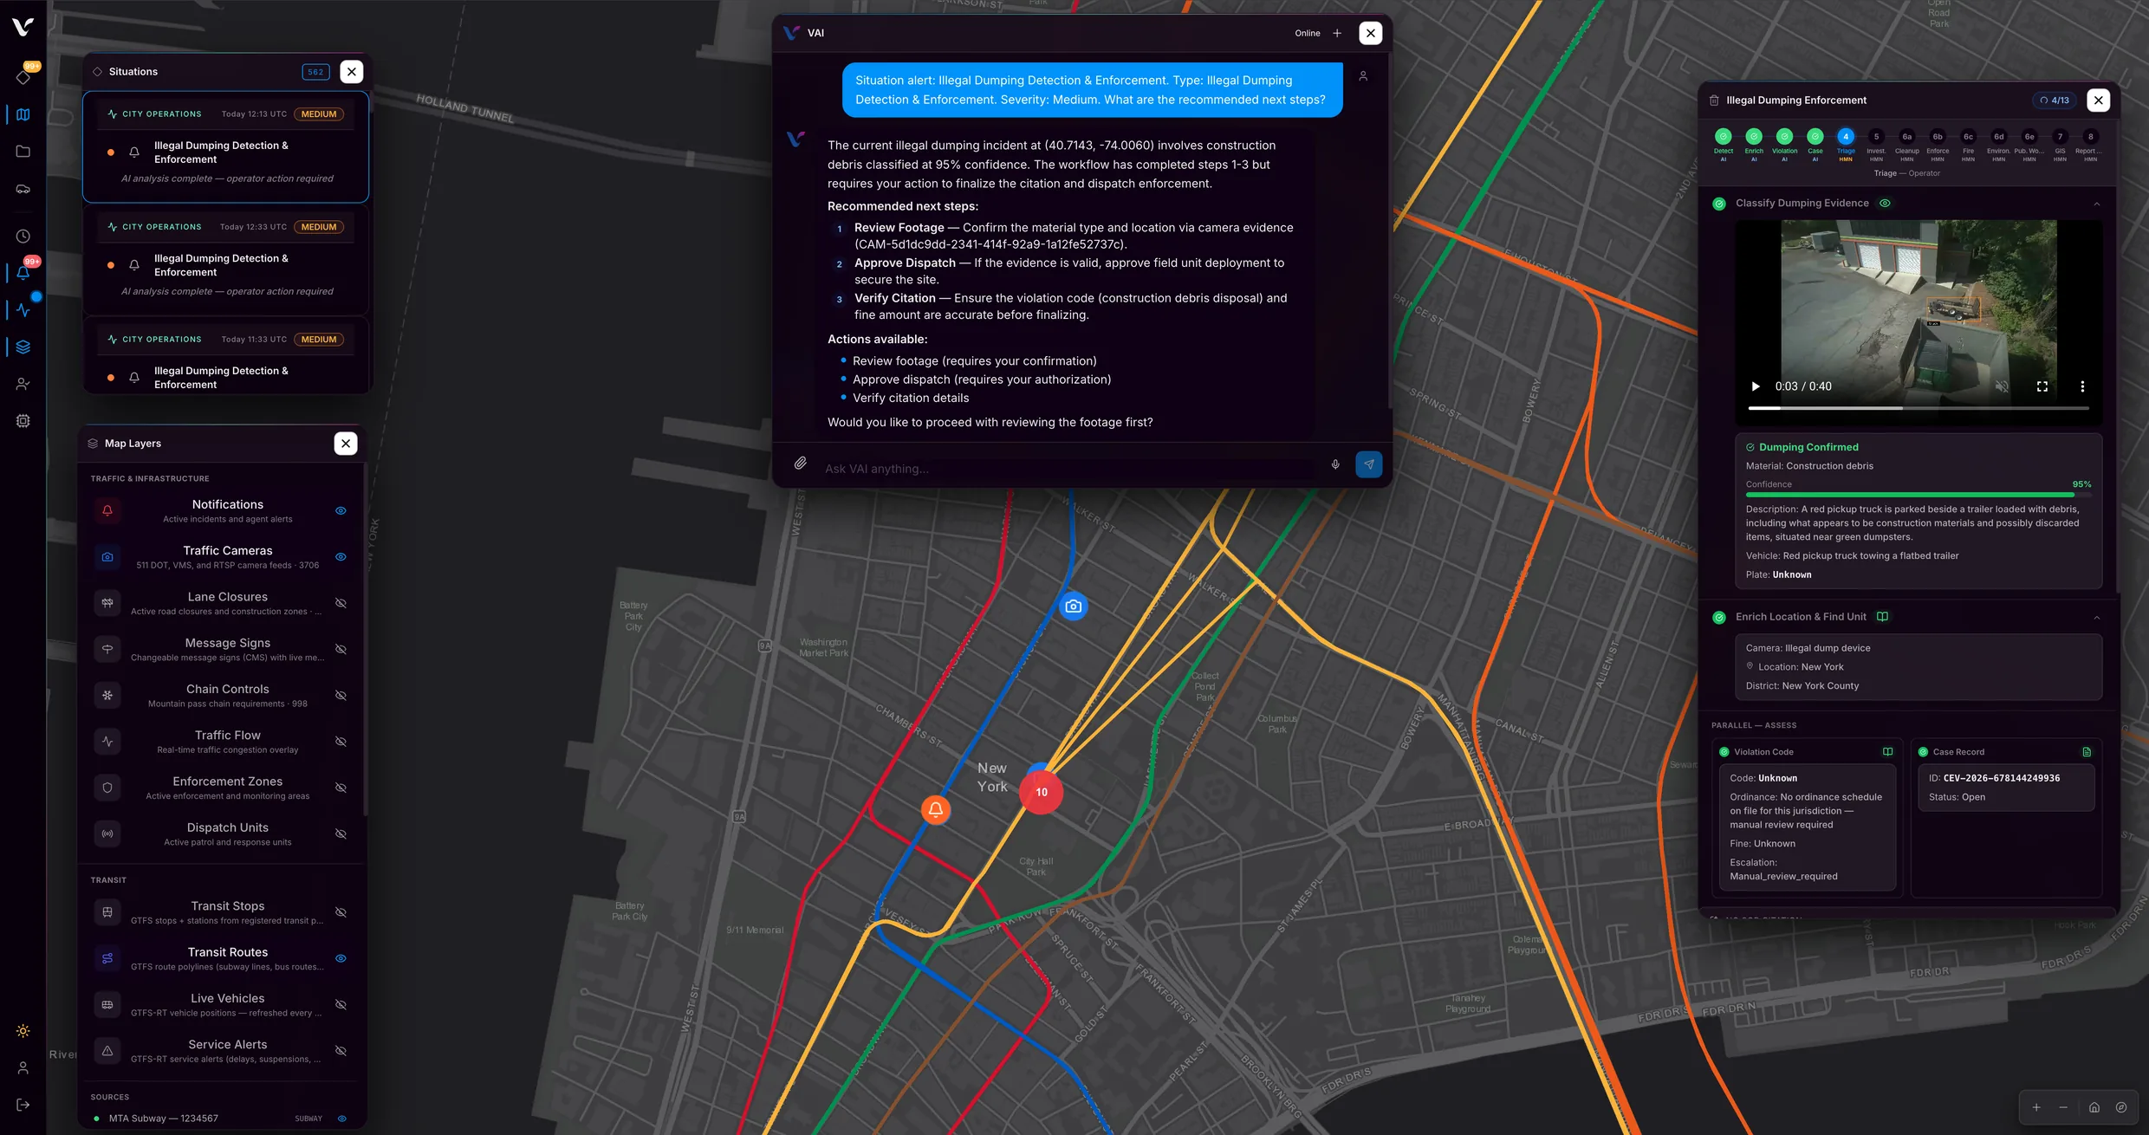Open the folder icon in left sidebar

pyautogui.click(x=23, y=152)
